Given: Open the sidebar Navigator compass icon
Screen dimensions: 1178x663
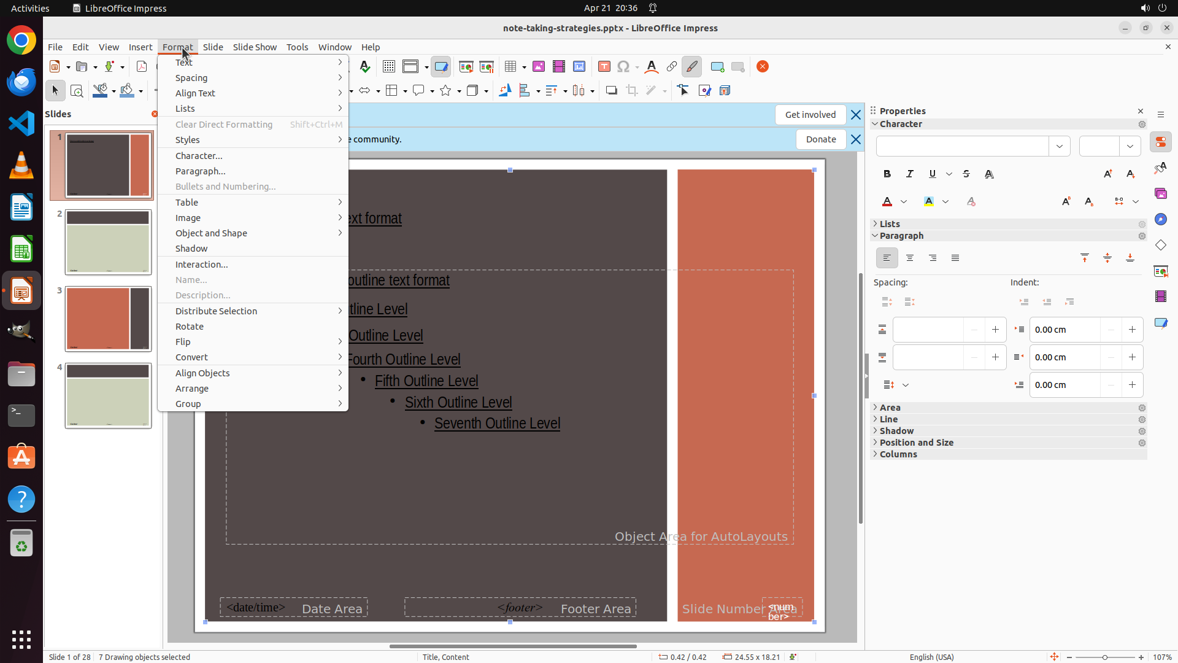Looking at the screenshot, I should (1160, 220).
